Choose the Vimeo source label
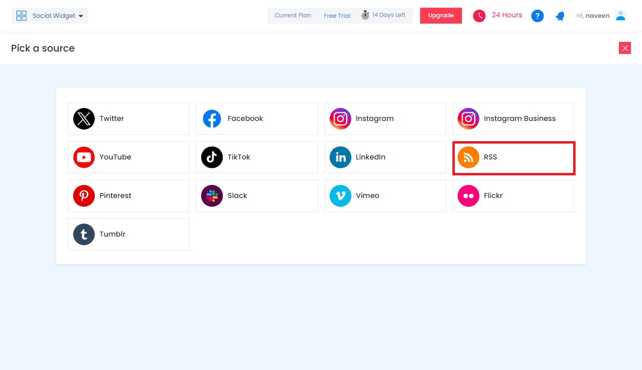Viewport: 642px width, 370px height. 368,196
